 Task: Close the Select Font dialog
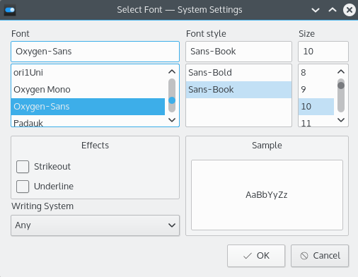[x=350, y=10]
